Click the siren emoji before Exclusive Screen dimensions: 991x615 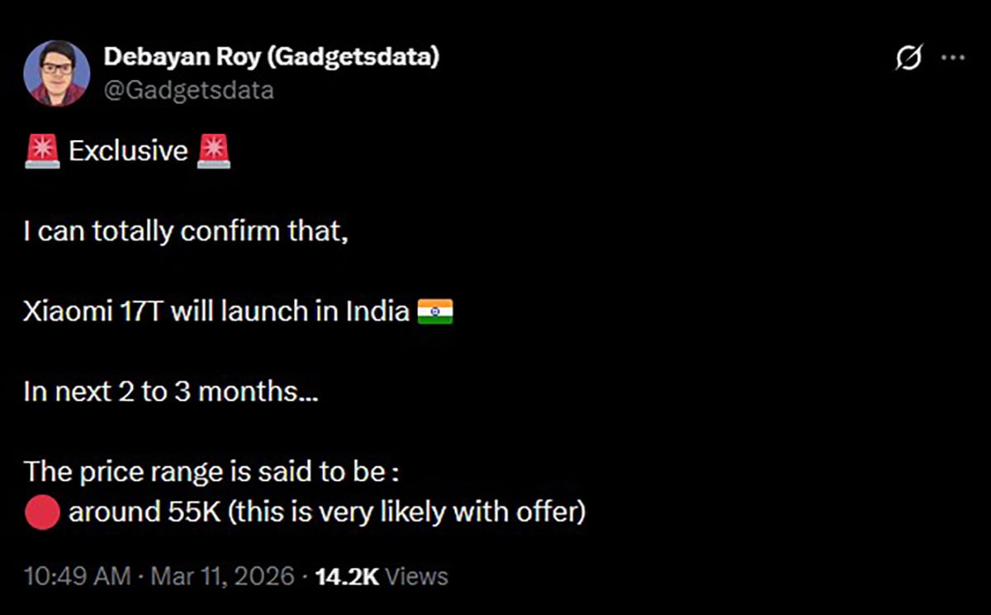coord(41,152)
